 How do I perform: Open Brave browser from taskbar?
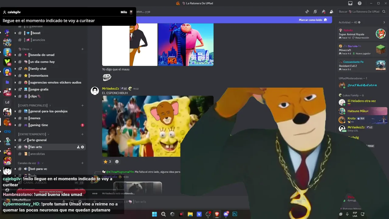coord(217,214)
